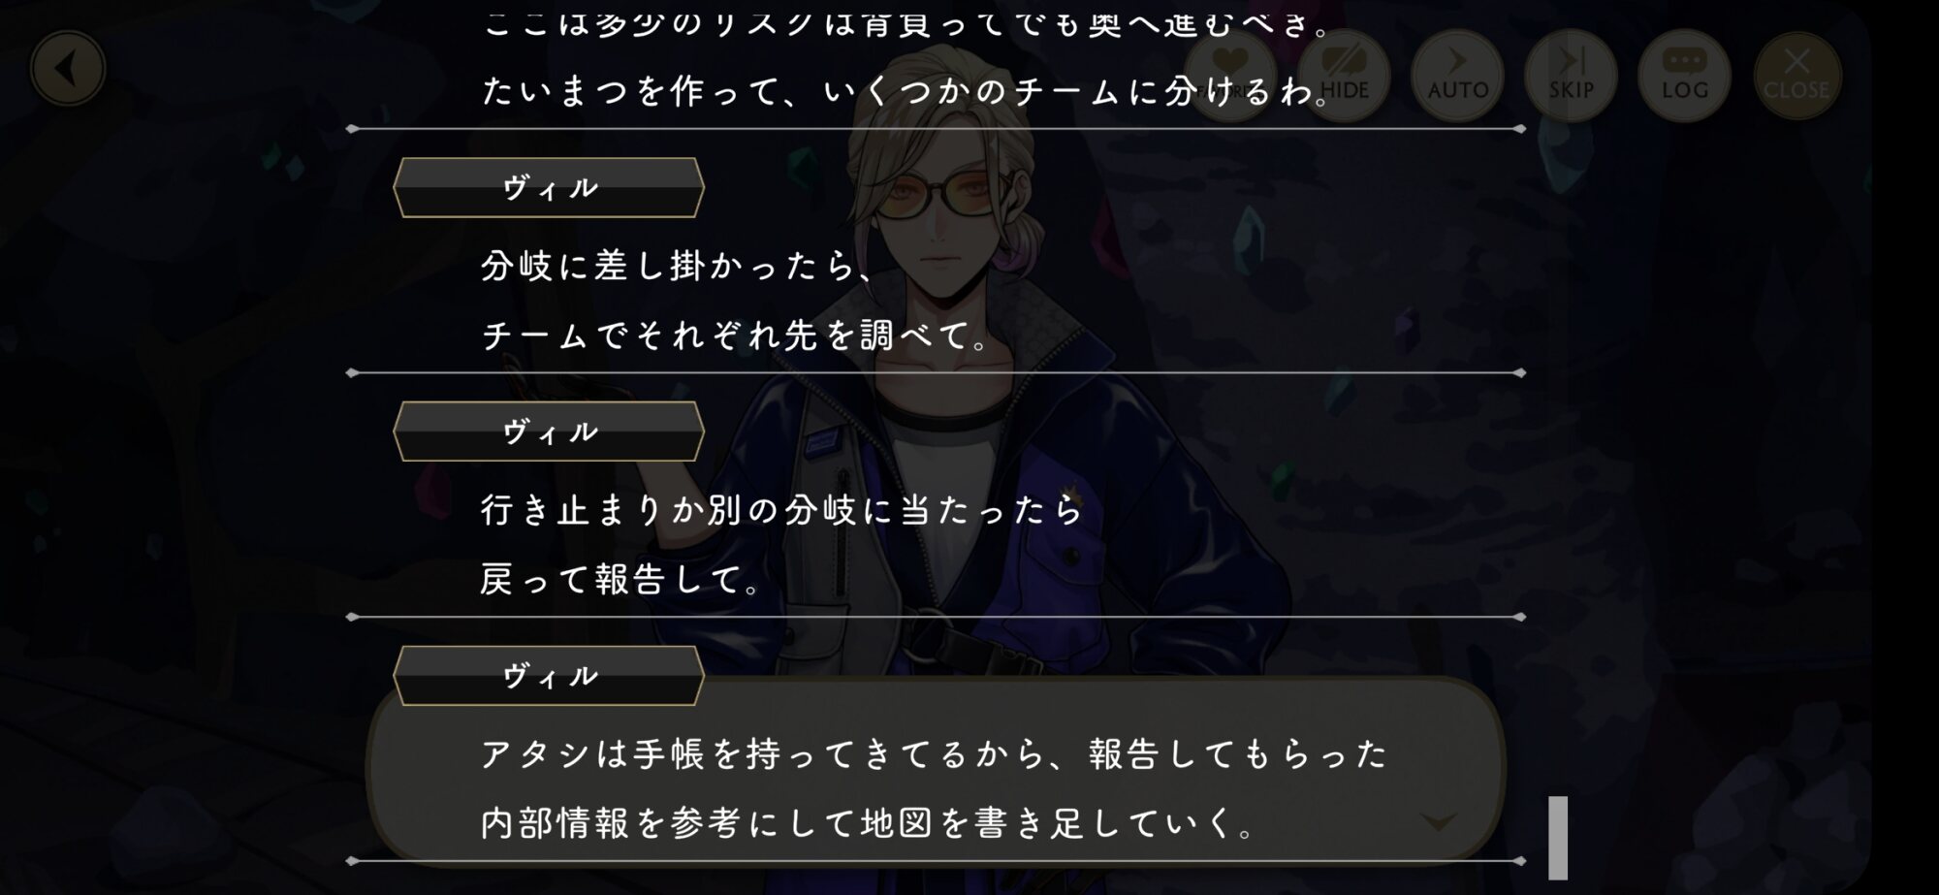This screenshot has width=1939, height=895.
Task: Skip the scene with the SKIP button
Action: coord(1571,75)
